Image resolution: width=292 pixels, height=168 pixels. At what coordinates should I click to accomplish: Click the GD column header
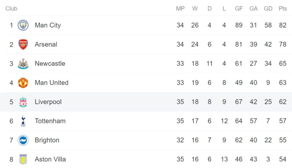point(268,9)
